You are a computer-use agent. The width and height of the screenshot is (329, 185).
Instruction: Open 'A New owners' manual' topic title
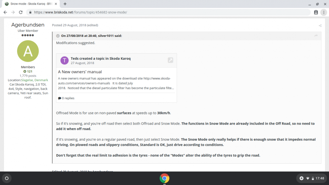(80, 72)
